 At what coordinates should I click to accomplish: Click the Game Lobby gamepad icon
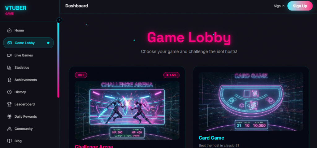tap(10, 43)
